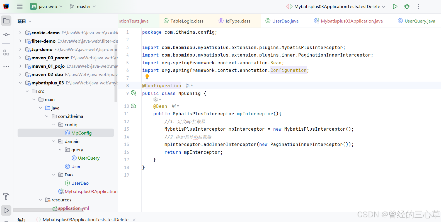
Task: Expand the maven_01_pojo module
Action: point(20,66)
